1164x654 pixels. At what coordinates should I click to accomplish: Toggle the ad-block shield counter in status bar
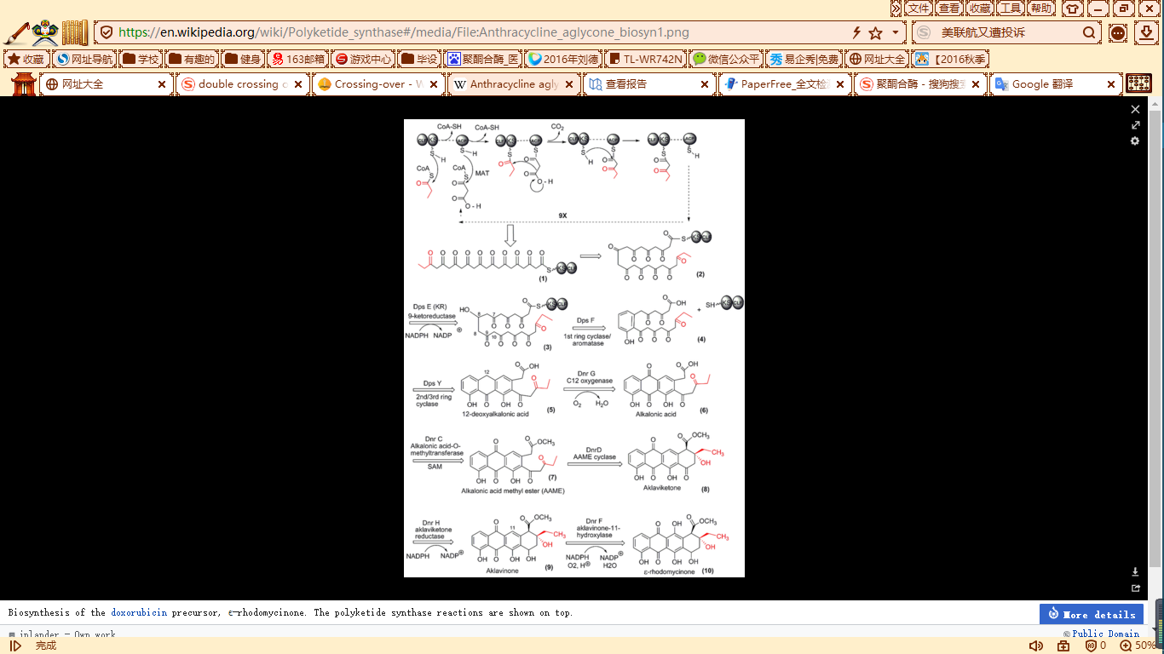pos(1095,645)
